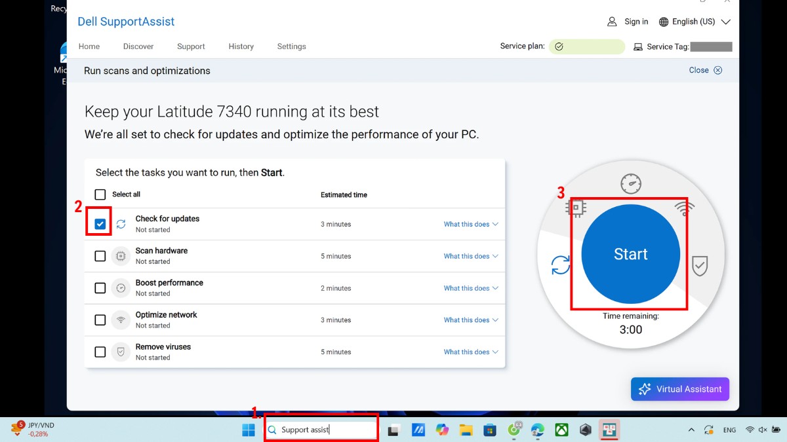
Task: Enable the Scan hardware checkbox
Action: [100, 256]
